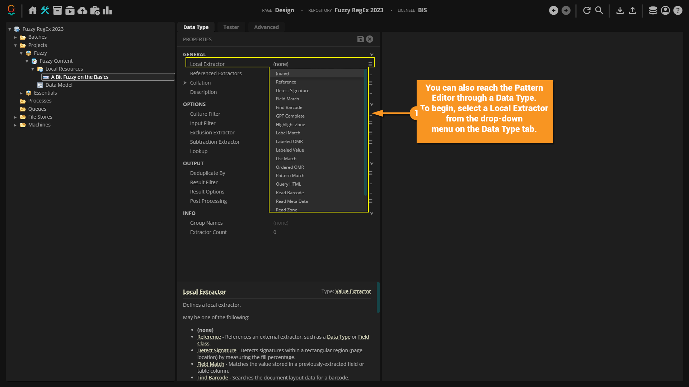Open the Detect Signature help link

pos(217,350)
